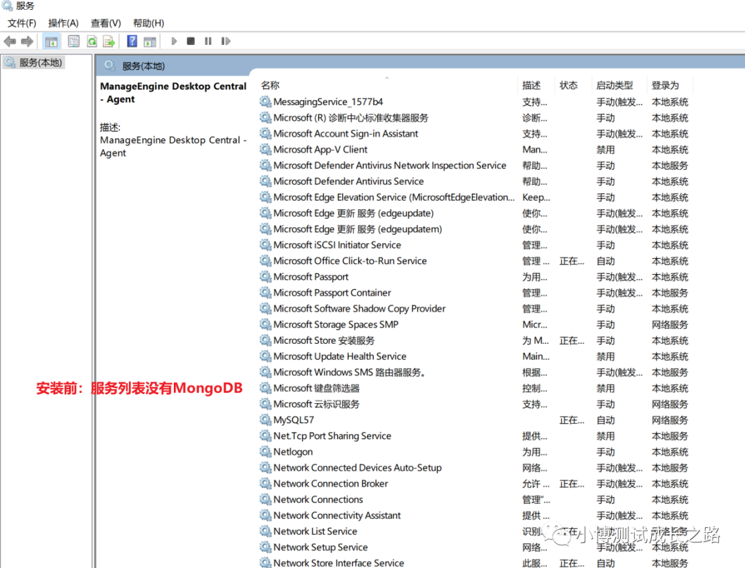Click the Pause Service icon
This screenshot has height=568, width=745.
point(208,41)
